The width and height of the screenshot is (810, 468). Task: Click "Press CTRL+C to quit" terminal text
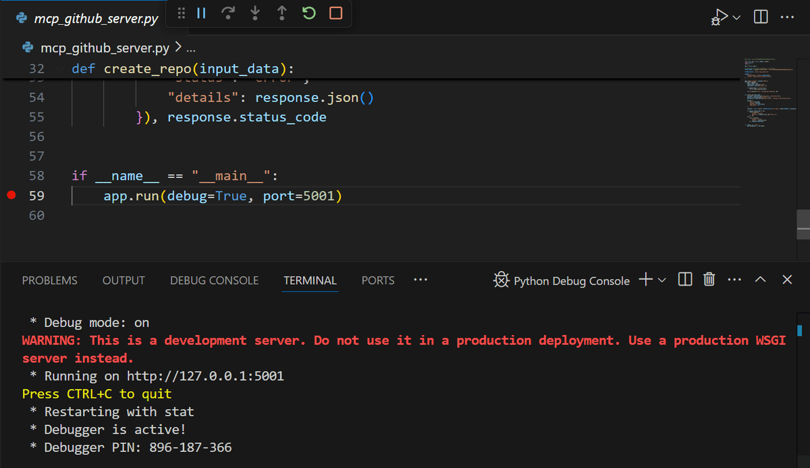pyautogui.click(x=97, y=394)
